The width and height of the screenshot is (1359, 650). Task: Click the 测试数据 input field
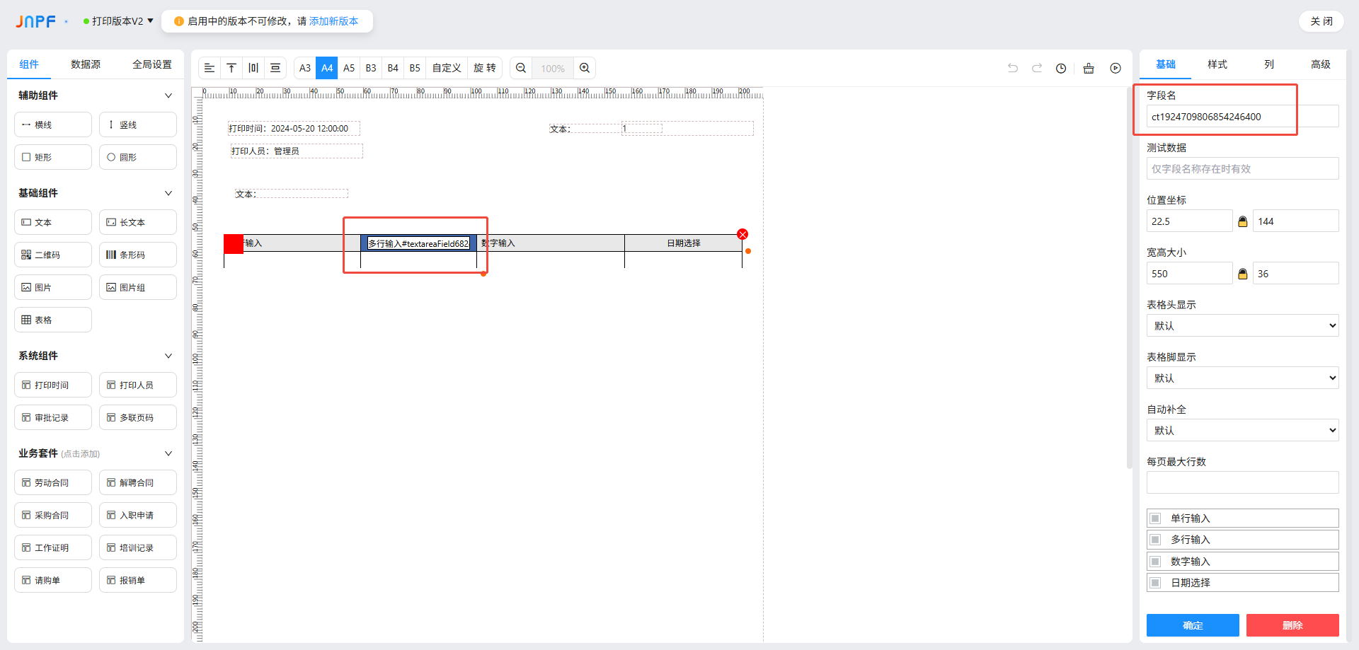[x=1243, y=169]
